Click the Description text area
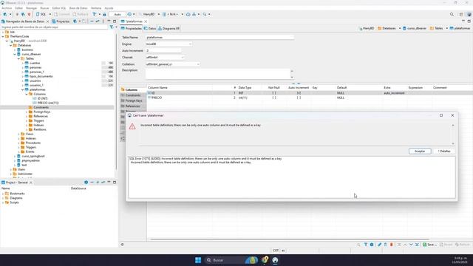Image resolution: width=473 pixels, height=266 pixels. tap(218, 74)
